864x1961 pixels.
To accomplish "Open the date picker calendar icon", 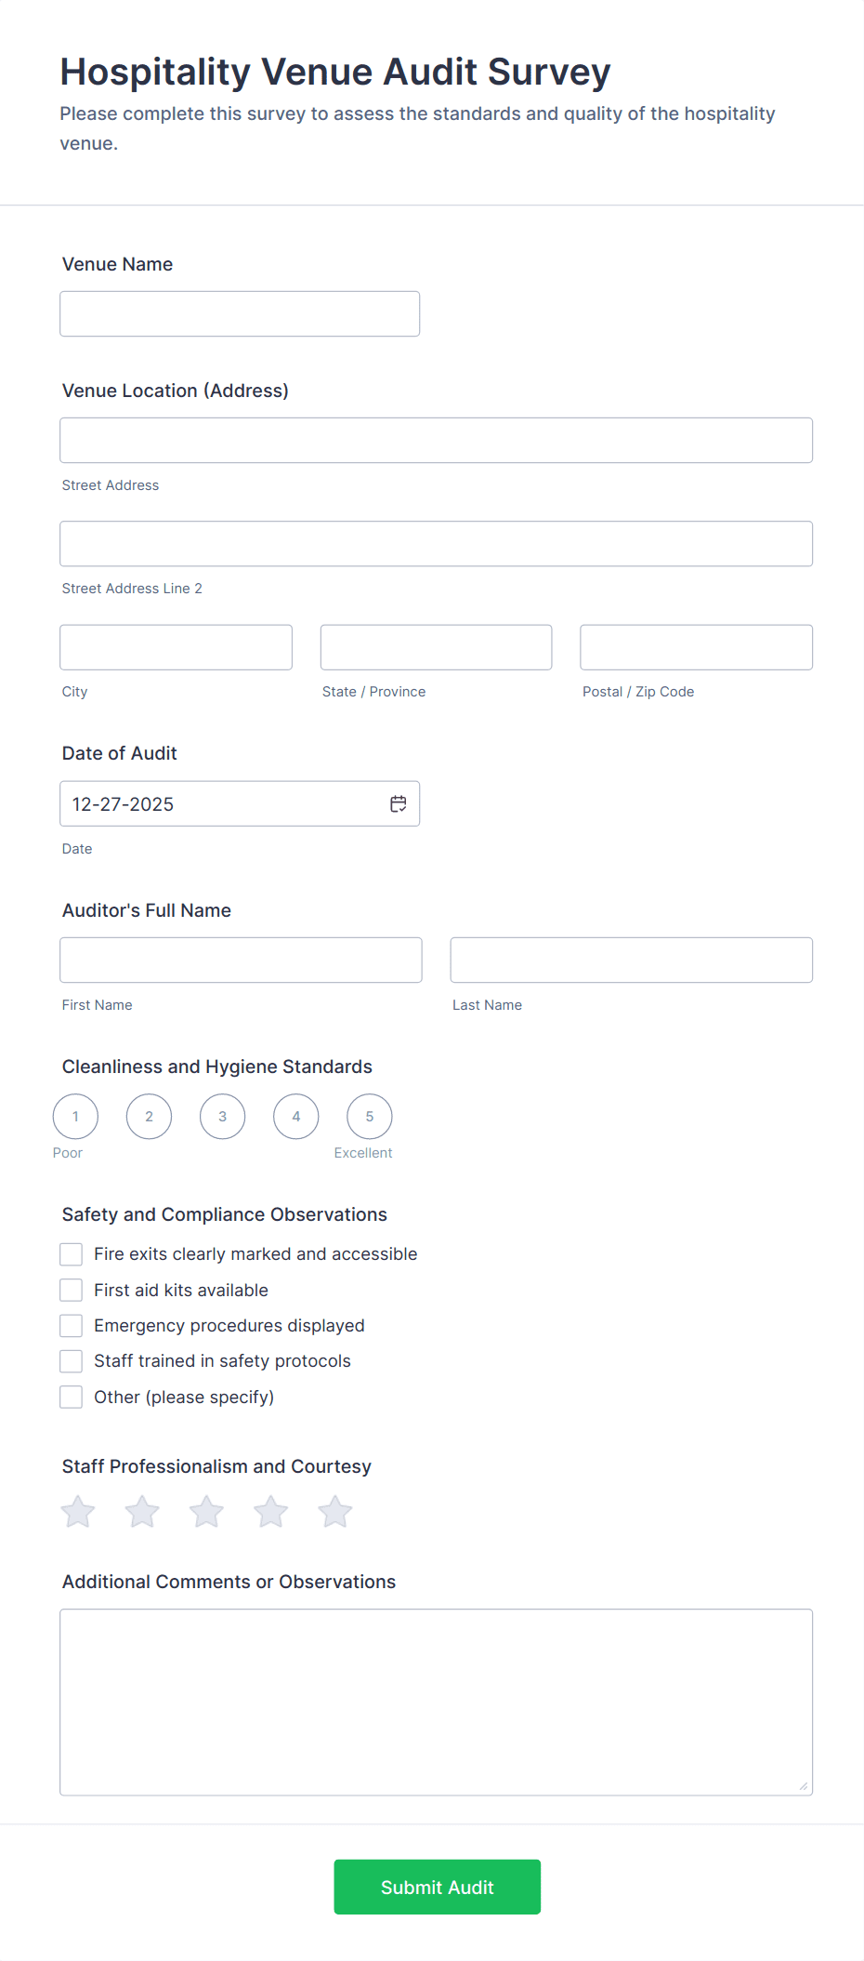I will [399, 804].
